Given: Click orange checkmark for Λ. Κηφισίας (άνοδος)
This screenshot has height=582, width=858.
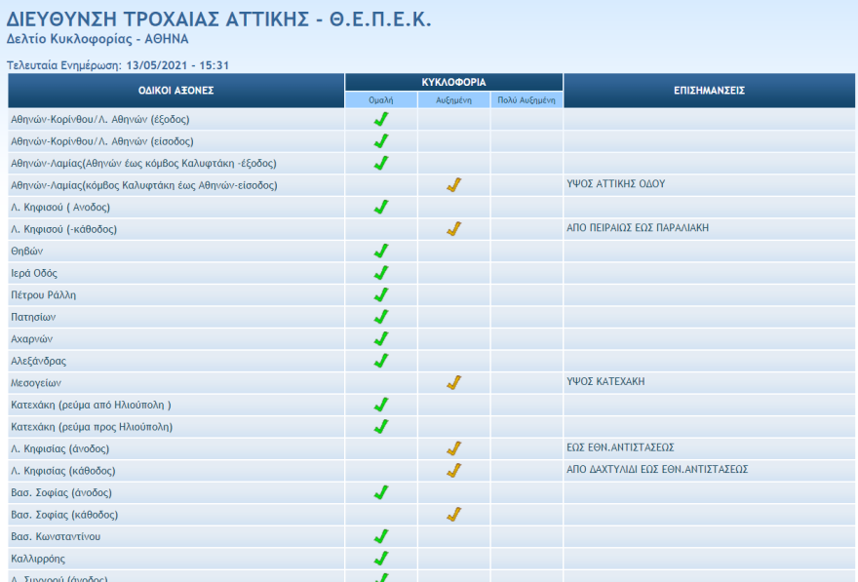Looking at the screenshot, I should pos(453,448).
